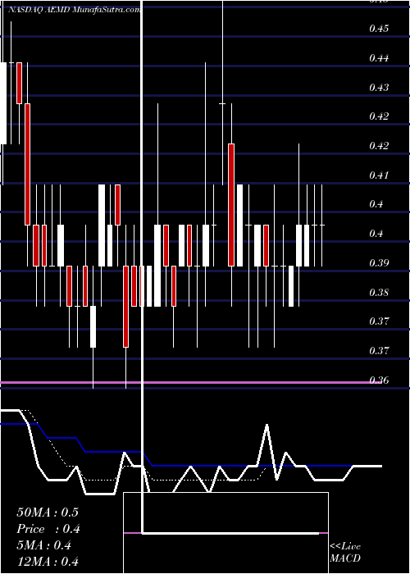
Task: Click the 0.45 price axis label
Action: (379, 29)
